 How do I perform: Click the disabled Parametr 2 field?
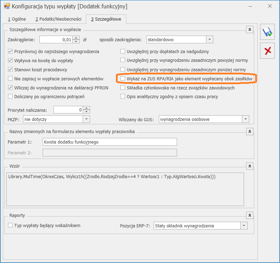(110, 153)
